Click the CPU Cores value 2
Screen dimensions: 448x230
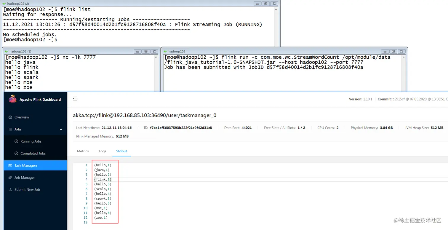pos(337,128)
